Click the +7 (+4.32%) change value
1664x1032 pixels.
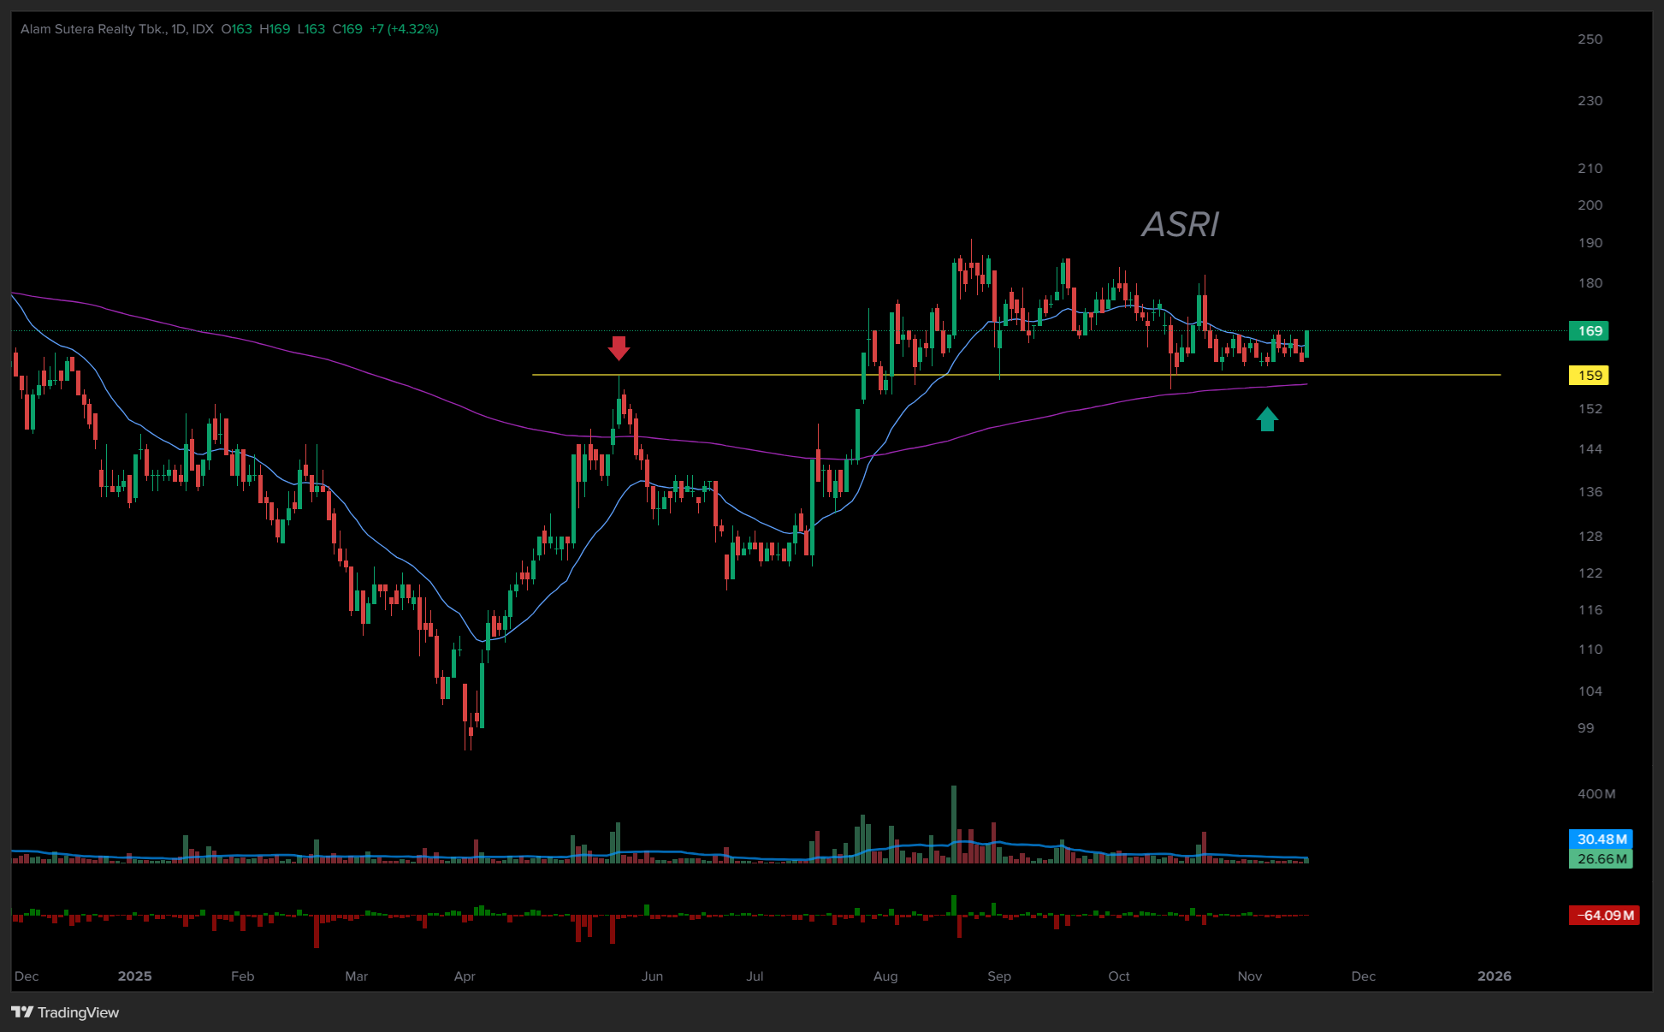pyautogui.click(x=404, y=29)
